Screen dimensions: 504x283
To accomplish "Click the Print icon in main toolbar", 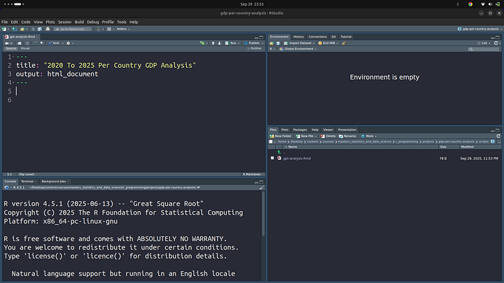I will pyautogui.click(x=48, y=29).
